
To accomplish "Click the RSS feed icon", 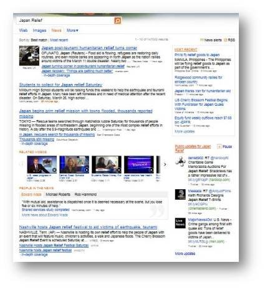I will coord(225,40).
